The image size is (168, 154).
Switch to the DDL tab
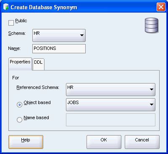pos(39,64)
